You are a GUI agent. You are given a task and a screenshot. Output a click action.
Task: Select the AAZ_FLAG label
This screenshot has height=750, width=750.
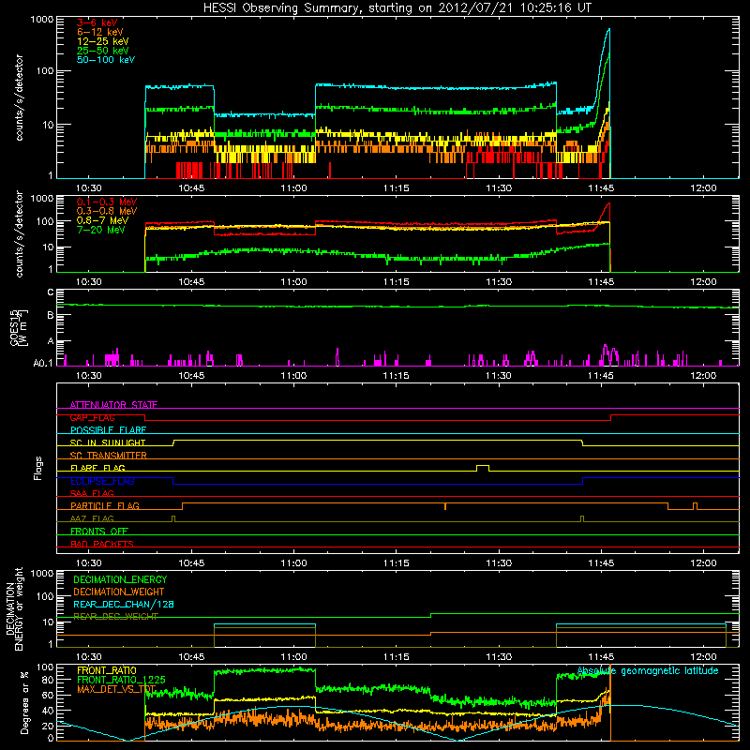tap(92, 518)
